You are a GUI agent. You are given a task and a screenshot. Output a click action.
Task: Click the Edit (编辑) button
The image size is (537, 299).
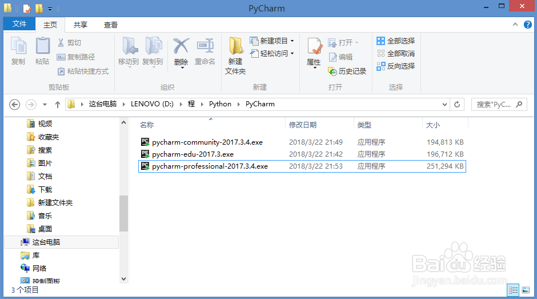point(340,57)
